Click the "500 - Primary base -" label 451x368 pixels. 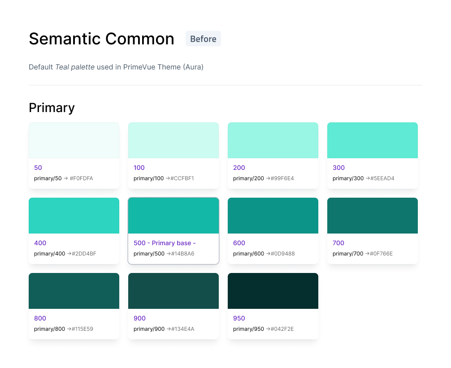165,243
